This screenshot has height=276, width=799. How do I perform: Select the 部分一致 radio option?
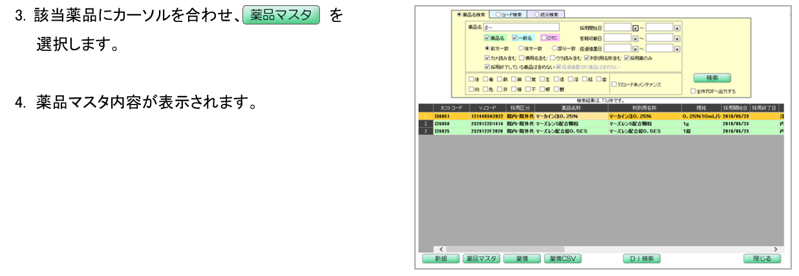tap(553, 48)
